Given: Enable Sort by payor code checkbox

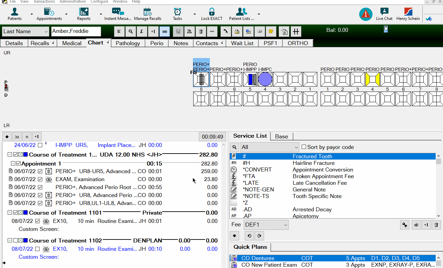Looking at the screenshot, I should [304, 147].
